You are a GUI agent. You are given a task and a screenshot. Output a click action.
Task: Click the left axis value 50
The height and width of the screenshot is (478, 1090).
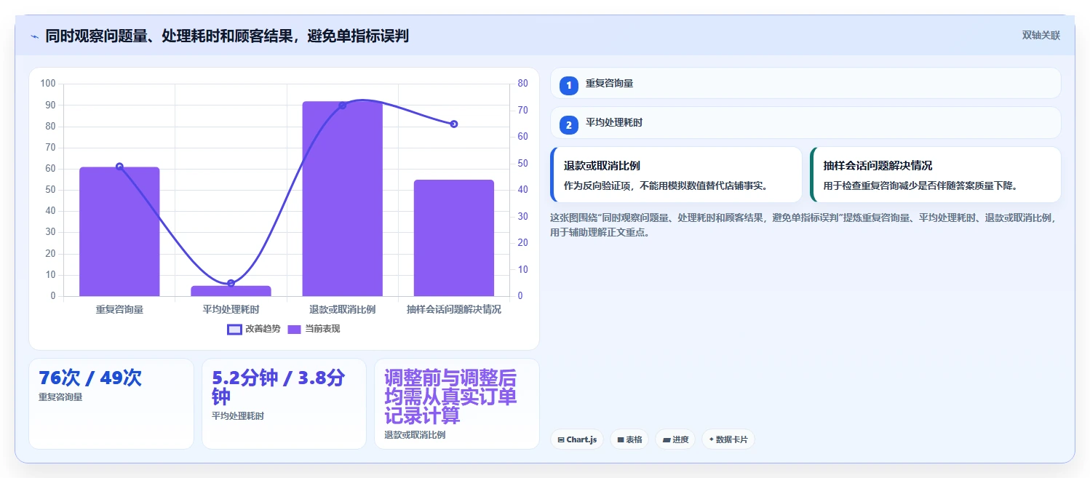point(50,190)
